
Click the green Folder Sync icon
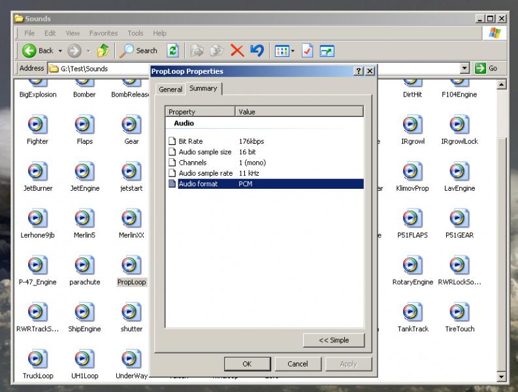click(172, 51)
